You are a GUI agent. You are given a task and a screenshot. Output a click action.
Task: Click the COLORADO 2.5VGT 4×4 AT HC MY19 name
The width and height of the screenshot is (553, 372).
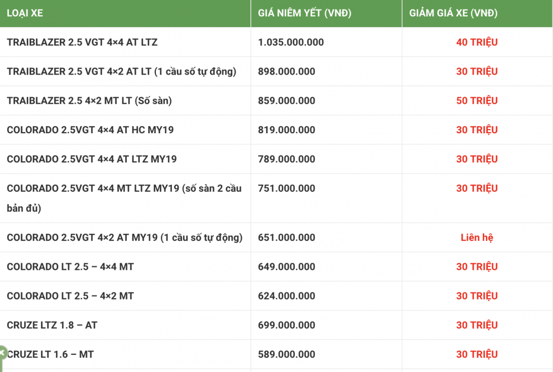point(90,130)
